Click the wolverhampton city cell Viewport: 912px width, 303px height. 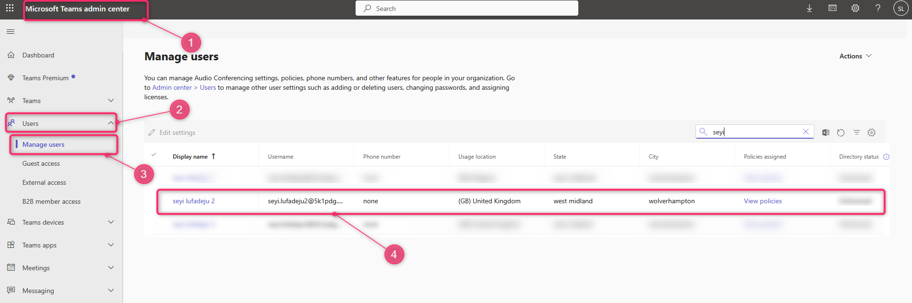[x=672, y=201]
